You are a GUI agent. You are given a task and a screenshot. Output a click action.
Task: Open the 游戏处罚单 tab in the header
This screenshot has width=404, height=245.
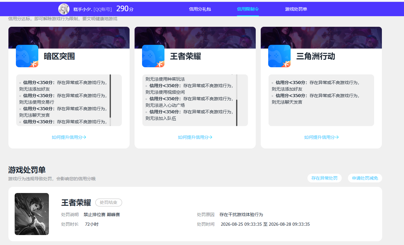click(x=296, y=9)
